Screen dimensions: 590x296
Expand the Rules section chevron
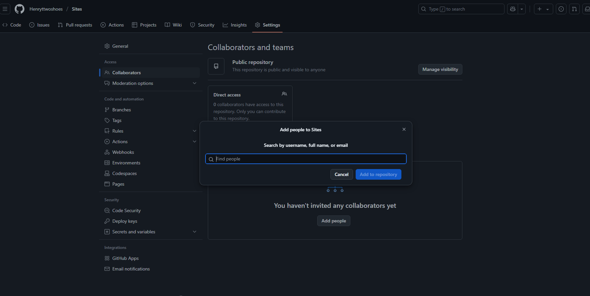coord(195,131)
